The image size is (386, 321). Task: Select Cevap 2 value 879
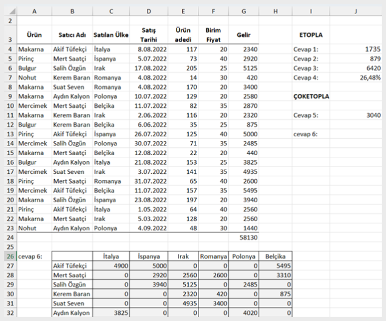356,59
